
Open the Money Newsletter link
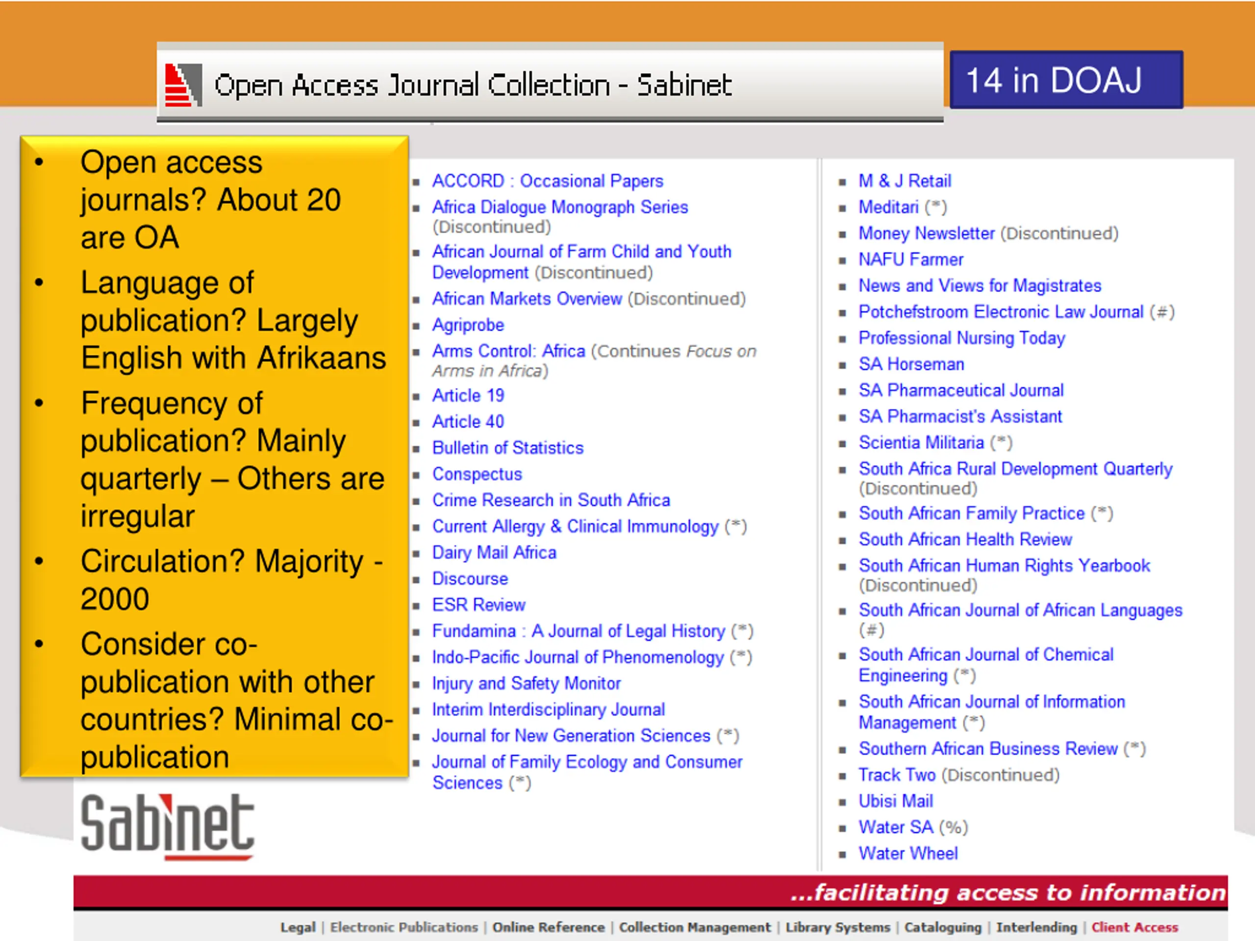coord(927,233)
